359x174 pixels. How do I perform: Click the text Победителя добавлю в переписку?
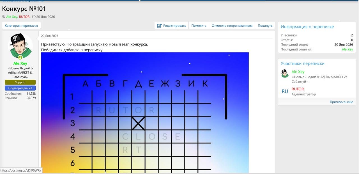coord(72,50)
